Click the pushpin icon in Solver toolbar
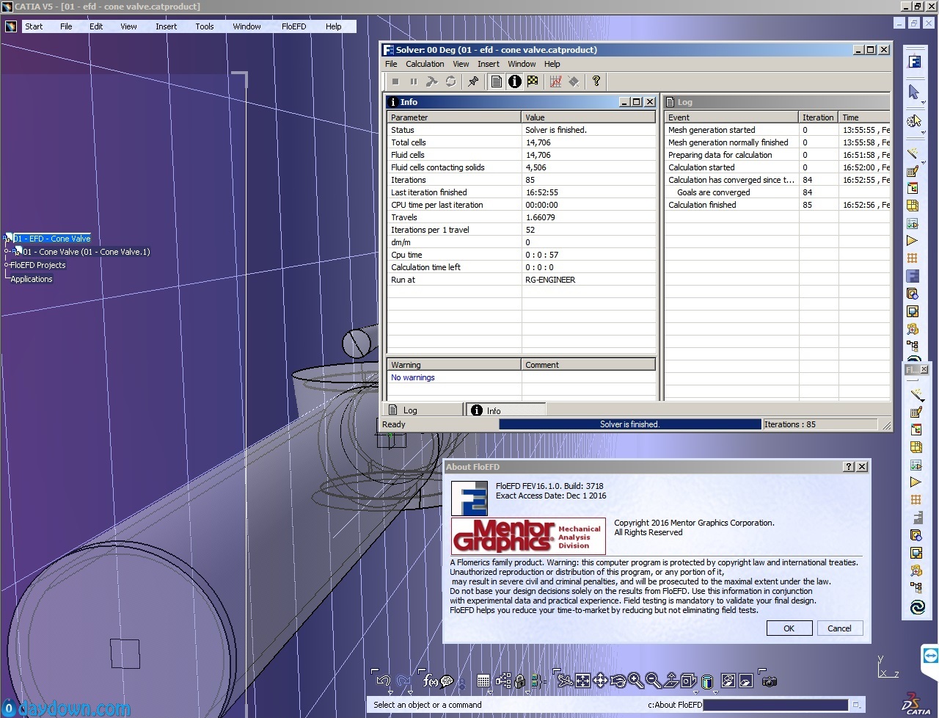Viewport: 939px width, 718px height. pyautogui.click(x=473, y=81)
